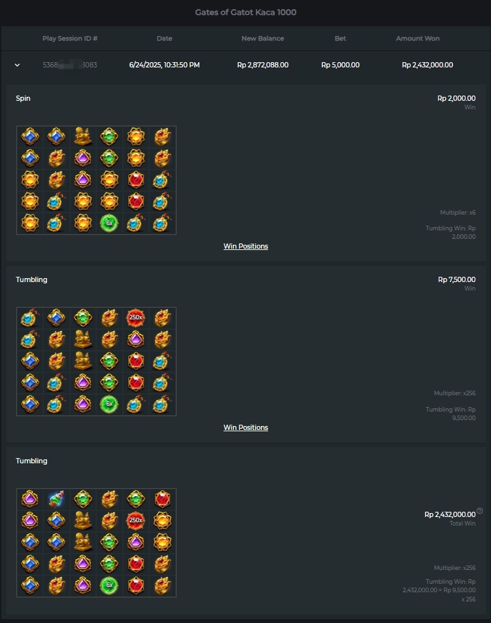Click the golden statue symbol in Spin grid
Image resolution: width=491 pixels, height=623 pixels.
coord(83,136)
